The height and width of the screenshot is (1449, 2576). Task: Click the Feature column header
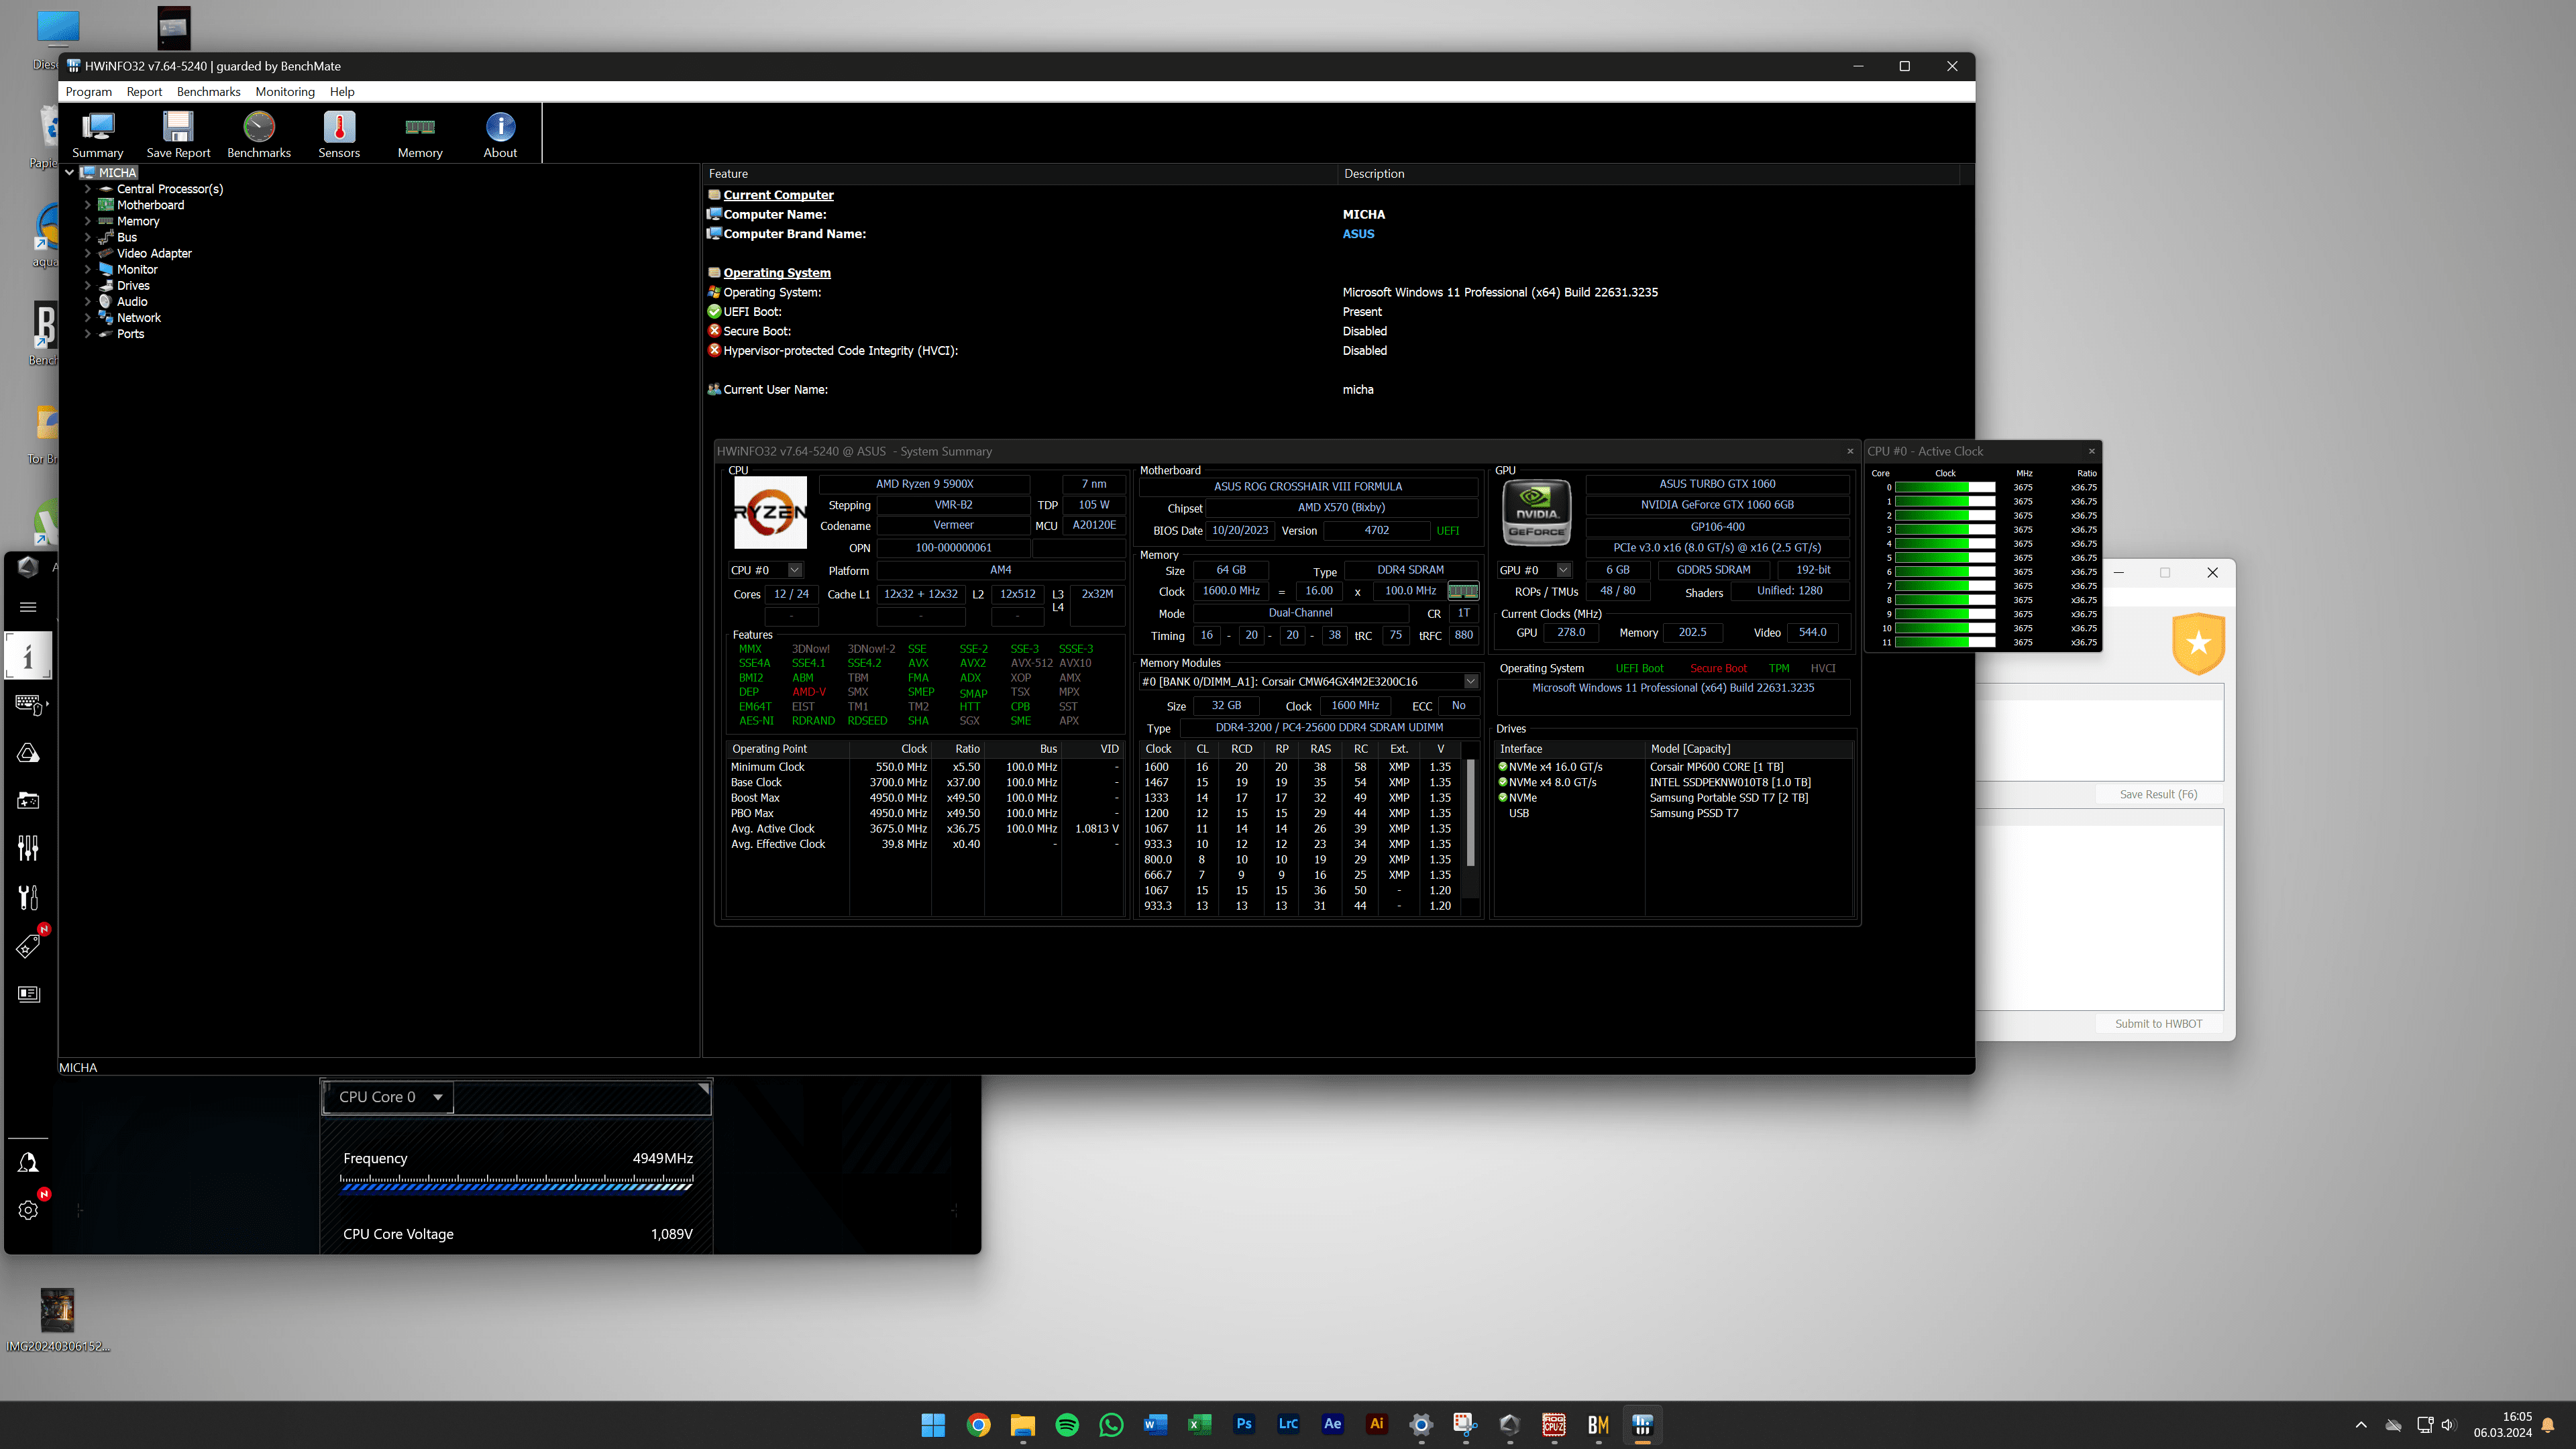tap(1021, 174)
